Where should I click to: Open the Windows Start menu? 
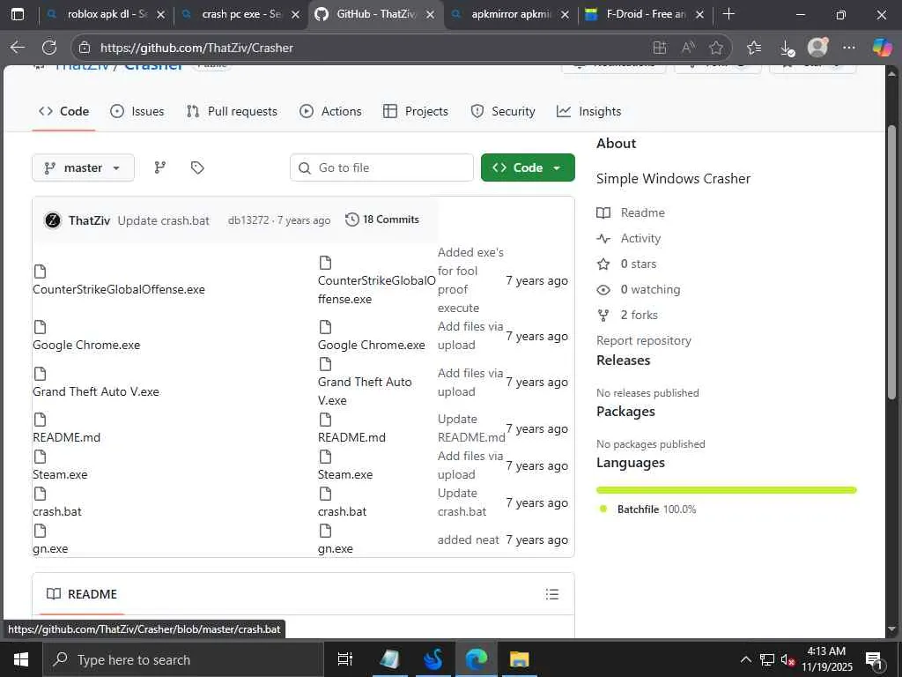coord(21,659)
